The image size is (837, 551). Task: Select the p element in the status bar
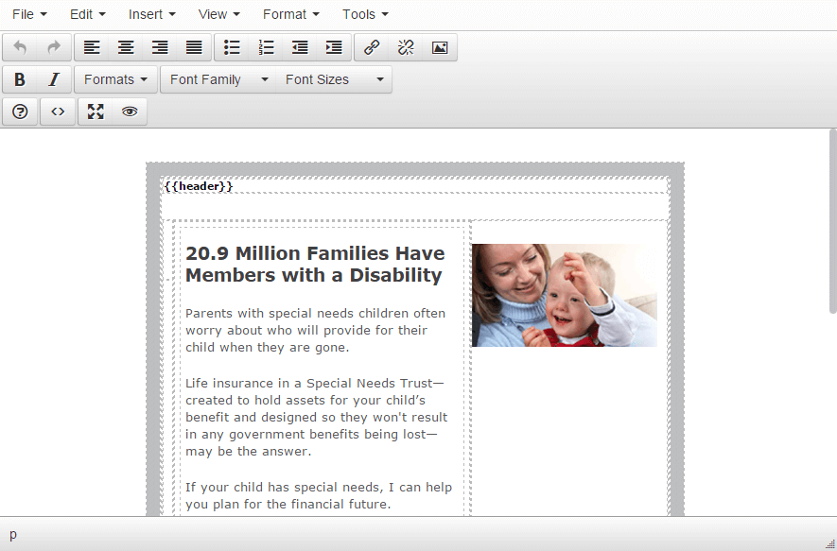pos(13,534)
